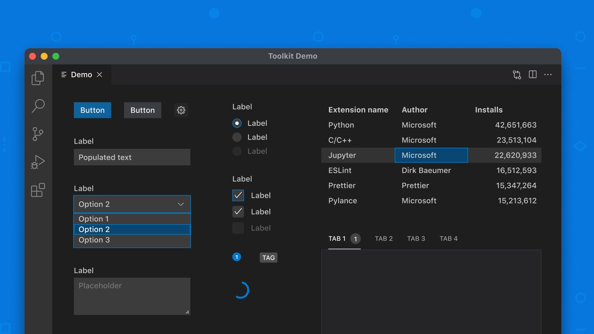Click the gray secondary Button

(143, 110)
